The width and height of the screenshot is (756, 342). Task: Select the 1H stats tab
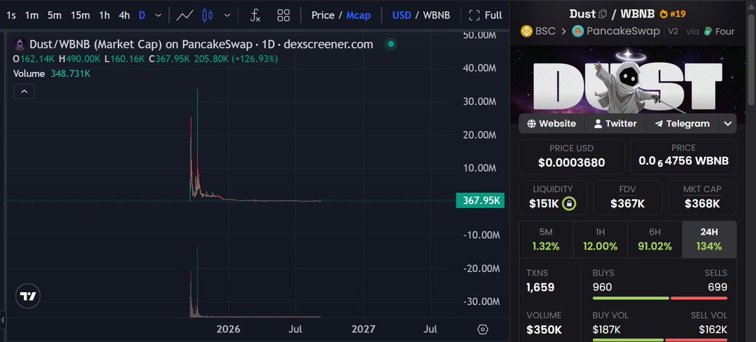click(x=600, y=239)
